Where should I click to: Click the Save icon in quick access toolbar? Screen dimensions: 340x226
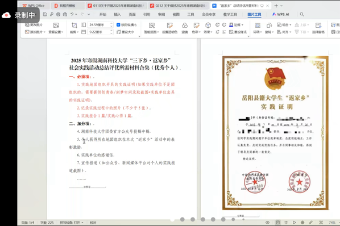[x=45, y=14]
